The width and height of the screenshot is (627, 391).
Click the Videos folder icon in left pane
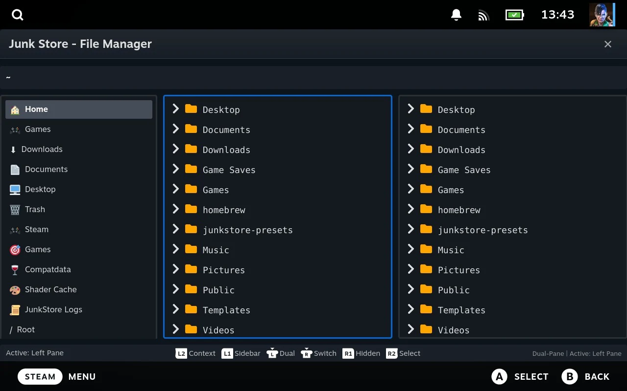(x=191, y=329)
